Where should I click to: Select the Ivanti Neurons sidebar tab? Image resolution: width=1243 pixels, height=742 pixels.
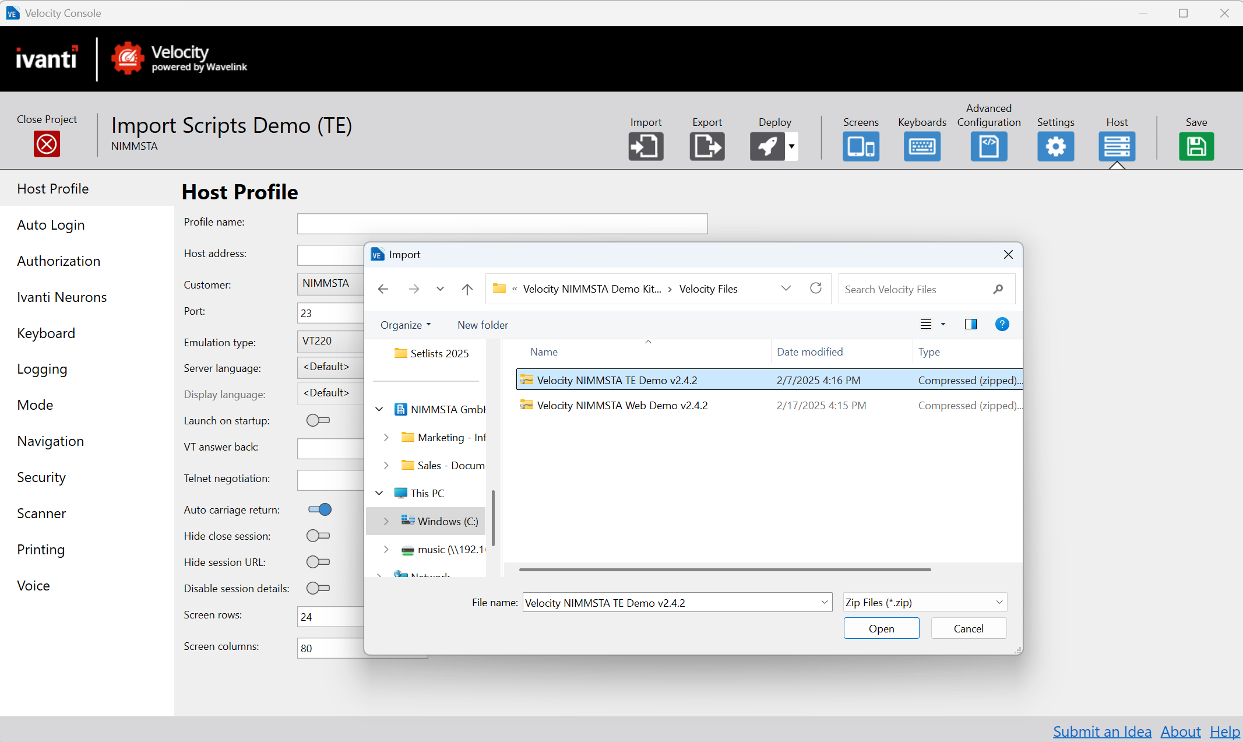[x=87, y=297]
